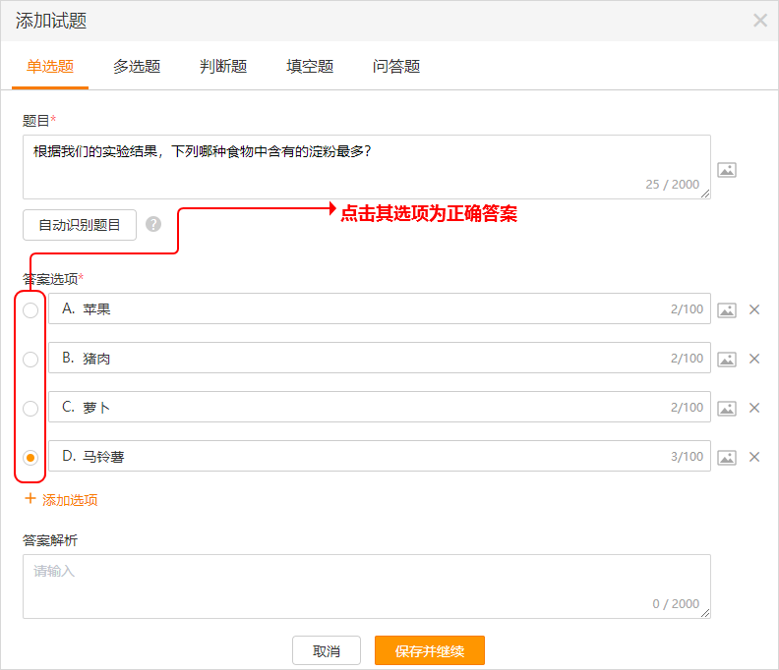Screen dimensions: 779x670
Task: Delete option C 萝卜
Action: coord(754,408)
